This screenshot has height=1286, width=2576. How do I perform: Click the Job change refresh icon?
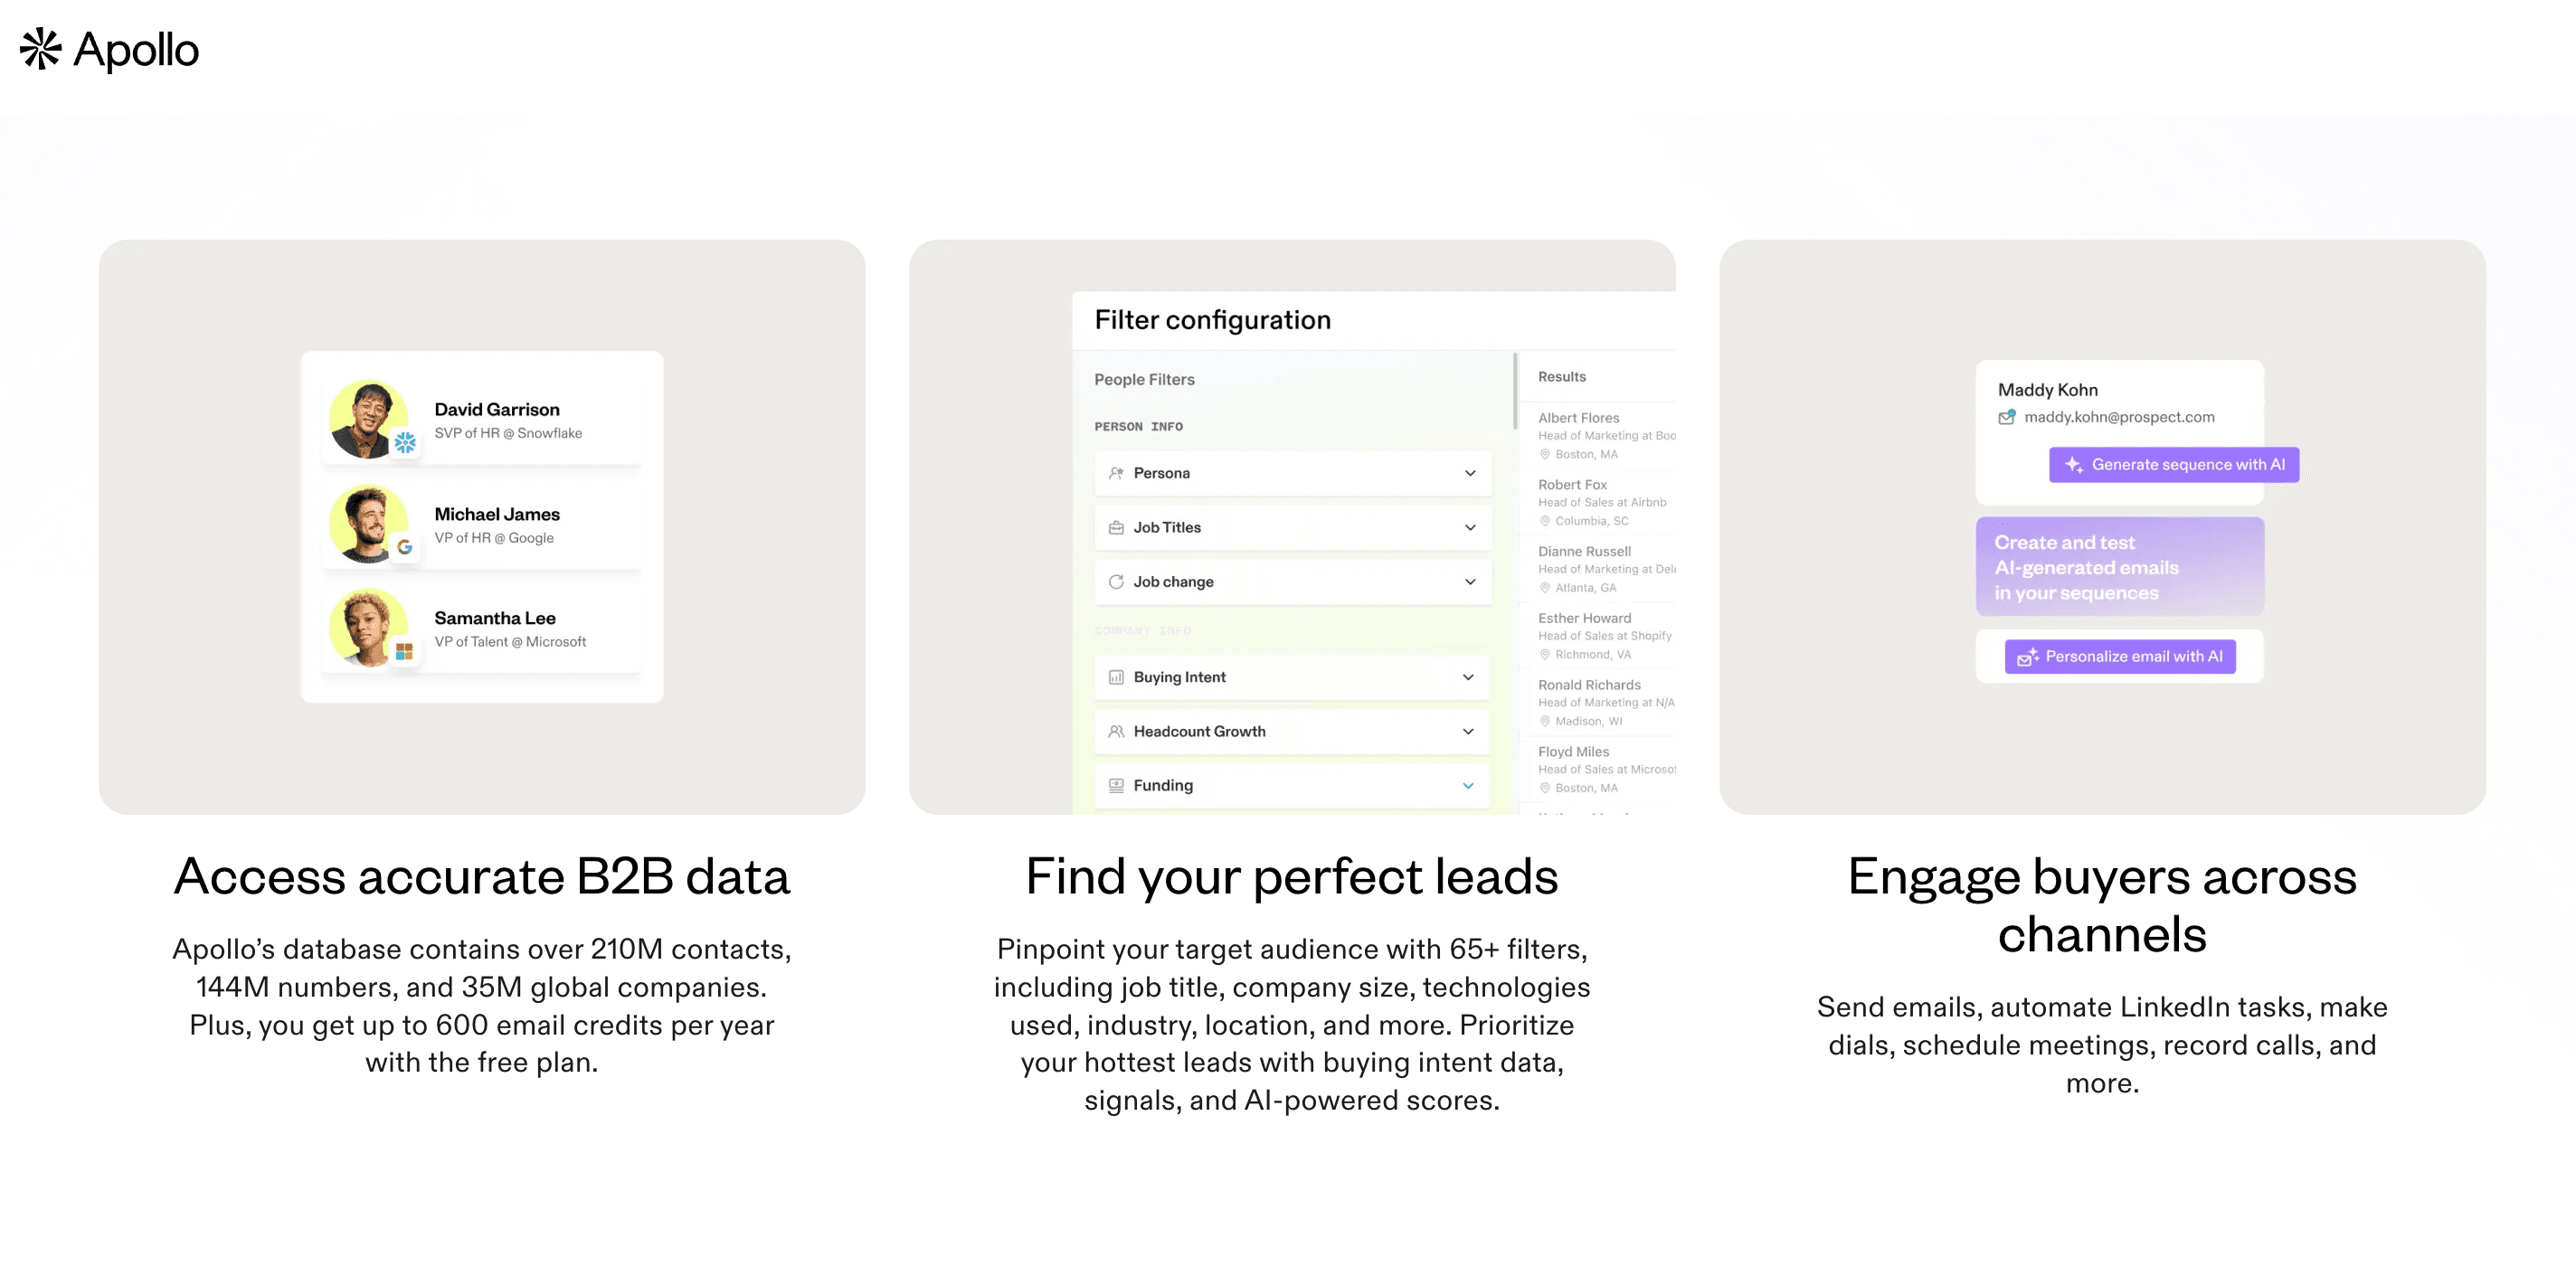click(x=1116, y=582)
